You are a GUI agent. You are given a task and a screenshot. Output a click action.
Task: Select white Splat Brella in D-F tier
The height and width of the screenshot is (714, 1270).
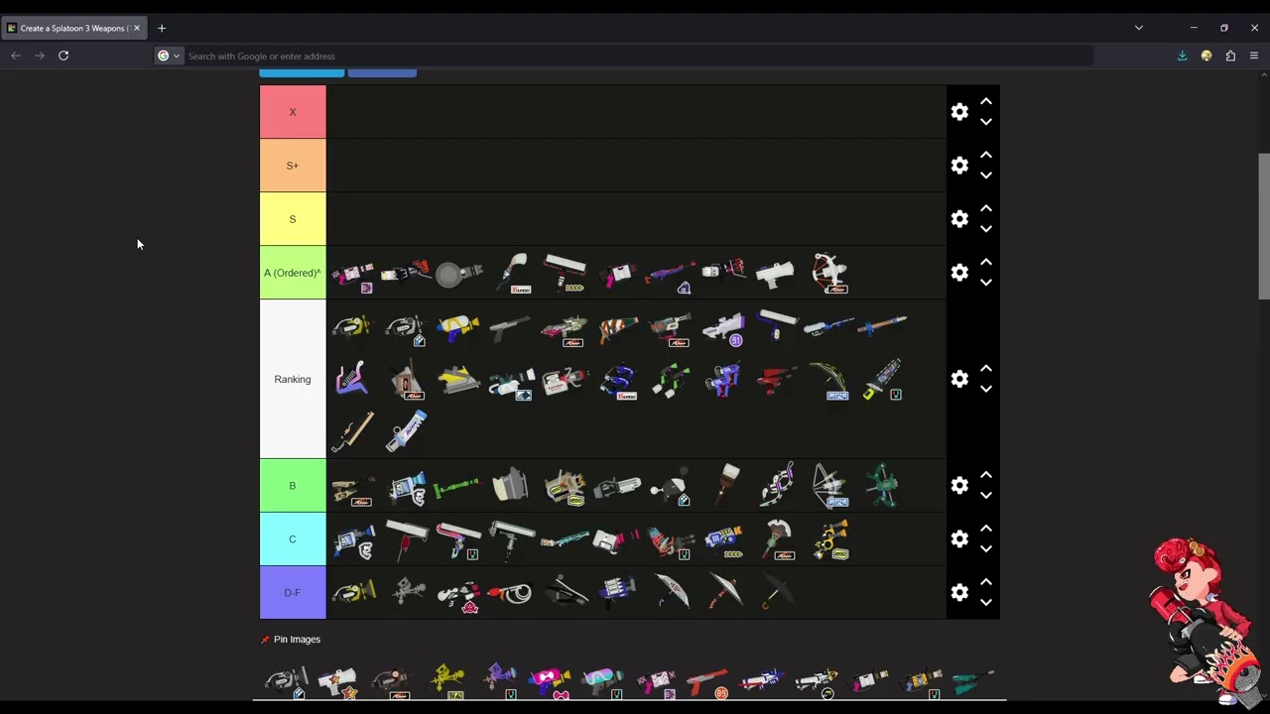coord(672,593)
